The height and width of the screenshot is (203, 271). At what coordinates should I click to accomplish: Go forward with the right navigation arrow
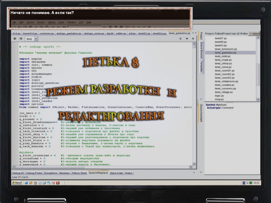21,39
